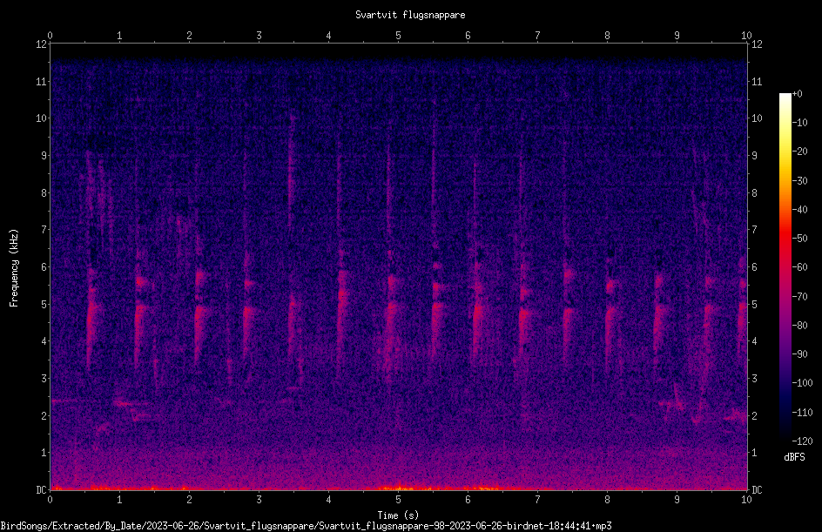This screenshot has height=532, width=822.
Task: Click the '-100' color scale label
Action: click(x=802, y=383)
